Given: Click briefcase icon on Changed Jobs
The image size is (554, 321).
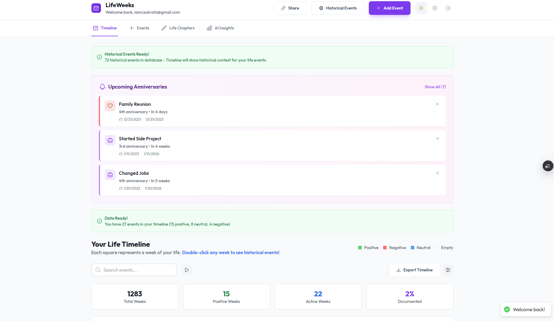Looking at the screenshot, I should pyautogui.click(x=110, y=175).
